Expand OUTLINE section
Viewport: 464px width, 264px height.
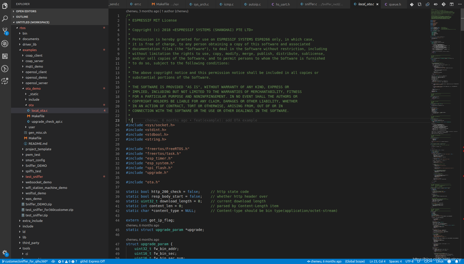tap(60, 17)
